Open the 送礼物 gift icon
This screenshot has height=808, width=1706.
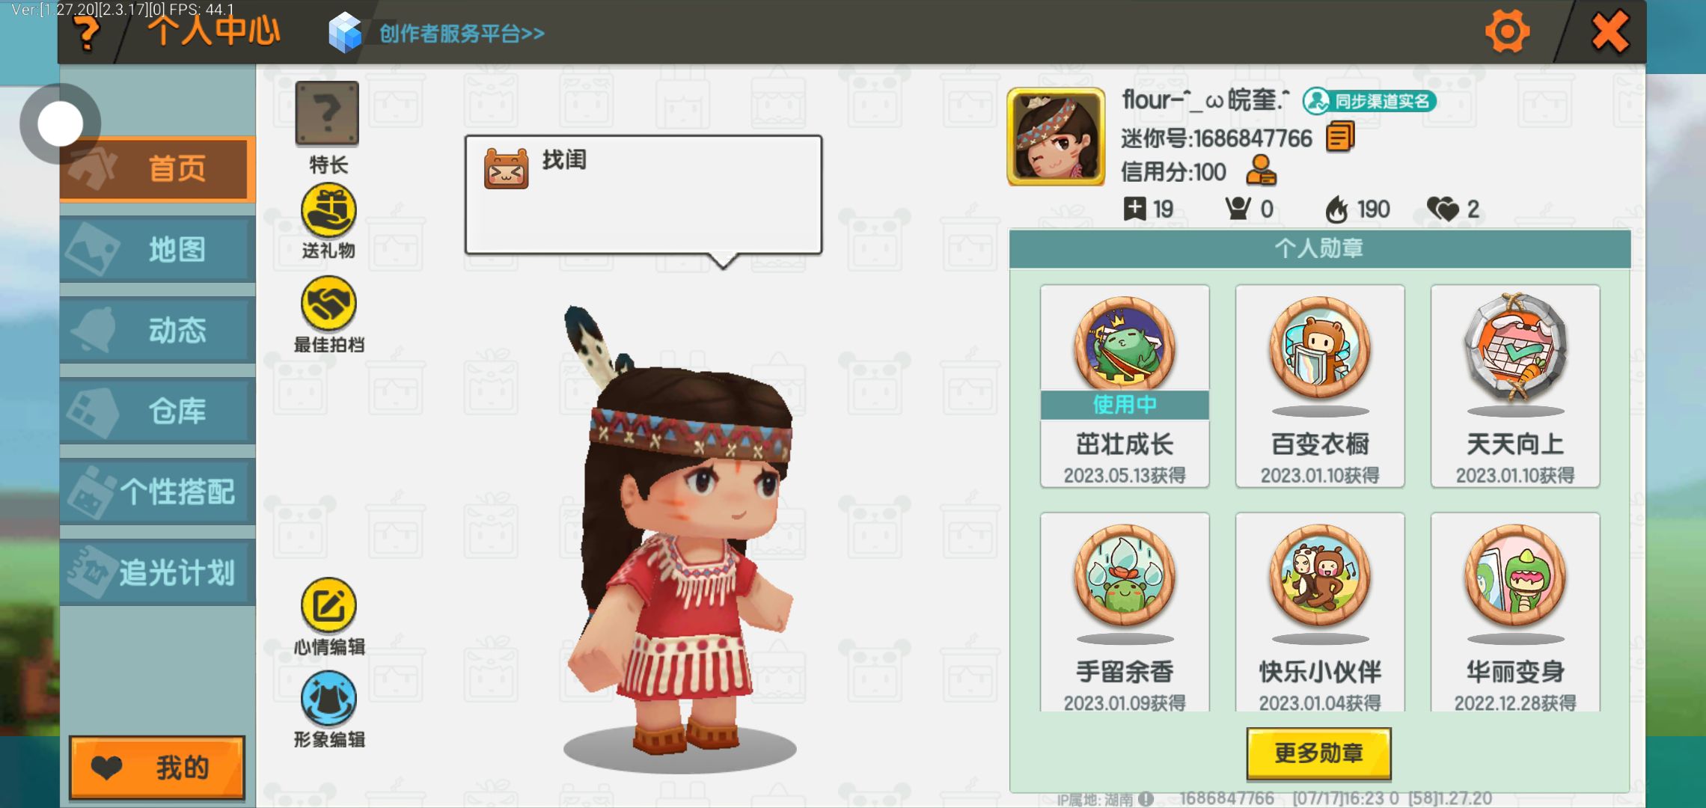(328, 211)
